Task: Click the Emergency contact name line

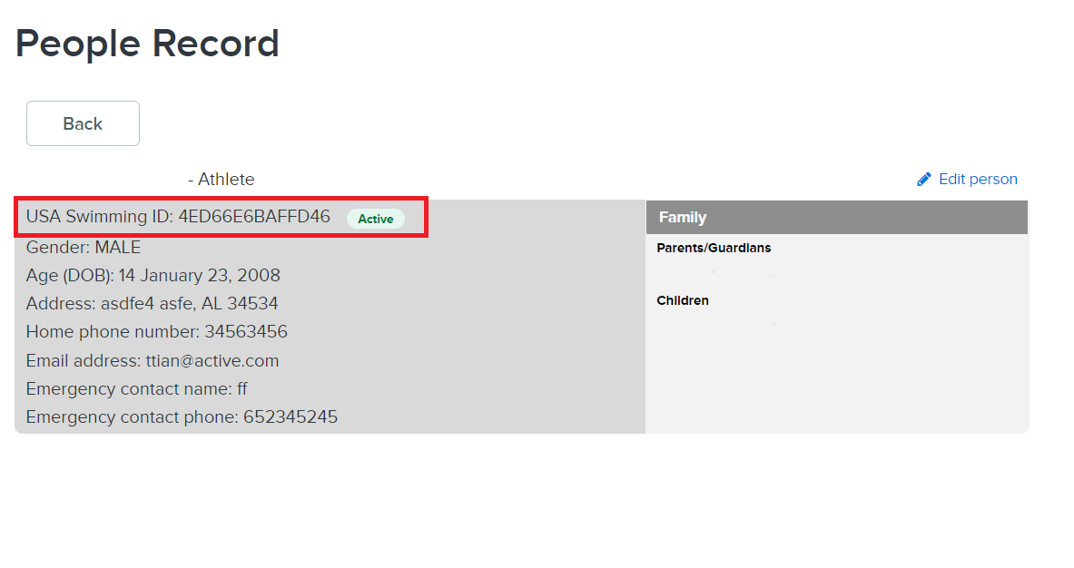Action: coord(136,388)
